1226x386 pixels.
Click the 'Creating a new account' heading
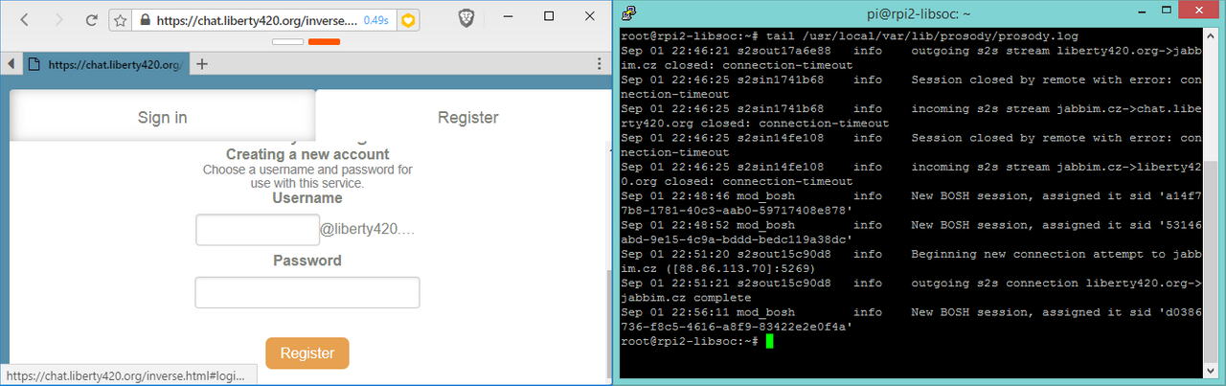point(307,154)
